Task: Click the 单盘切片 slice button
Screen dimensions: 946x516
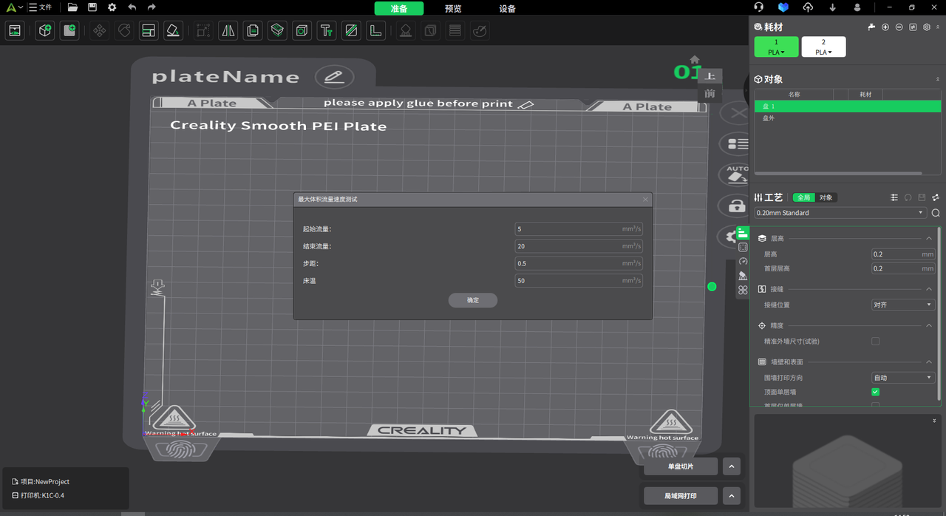Action: point(681,466)
